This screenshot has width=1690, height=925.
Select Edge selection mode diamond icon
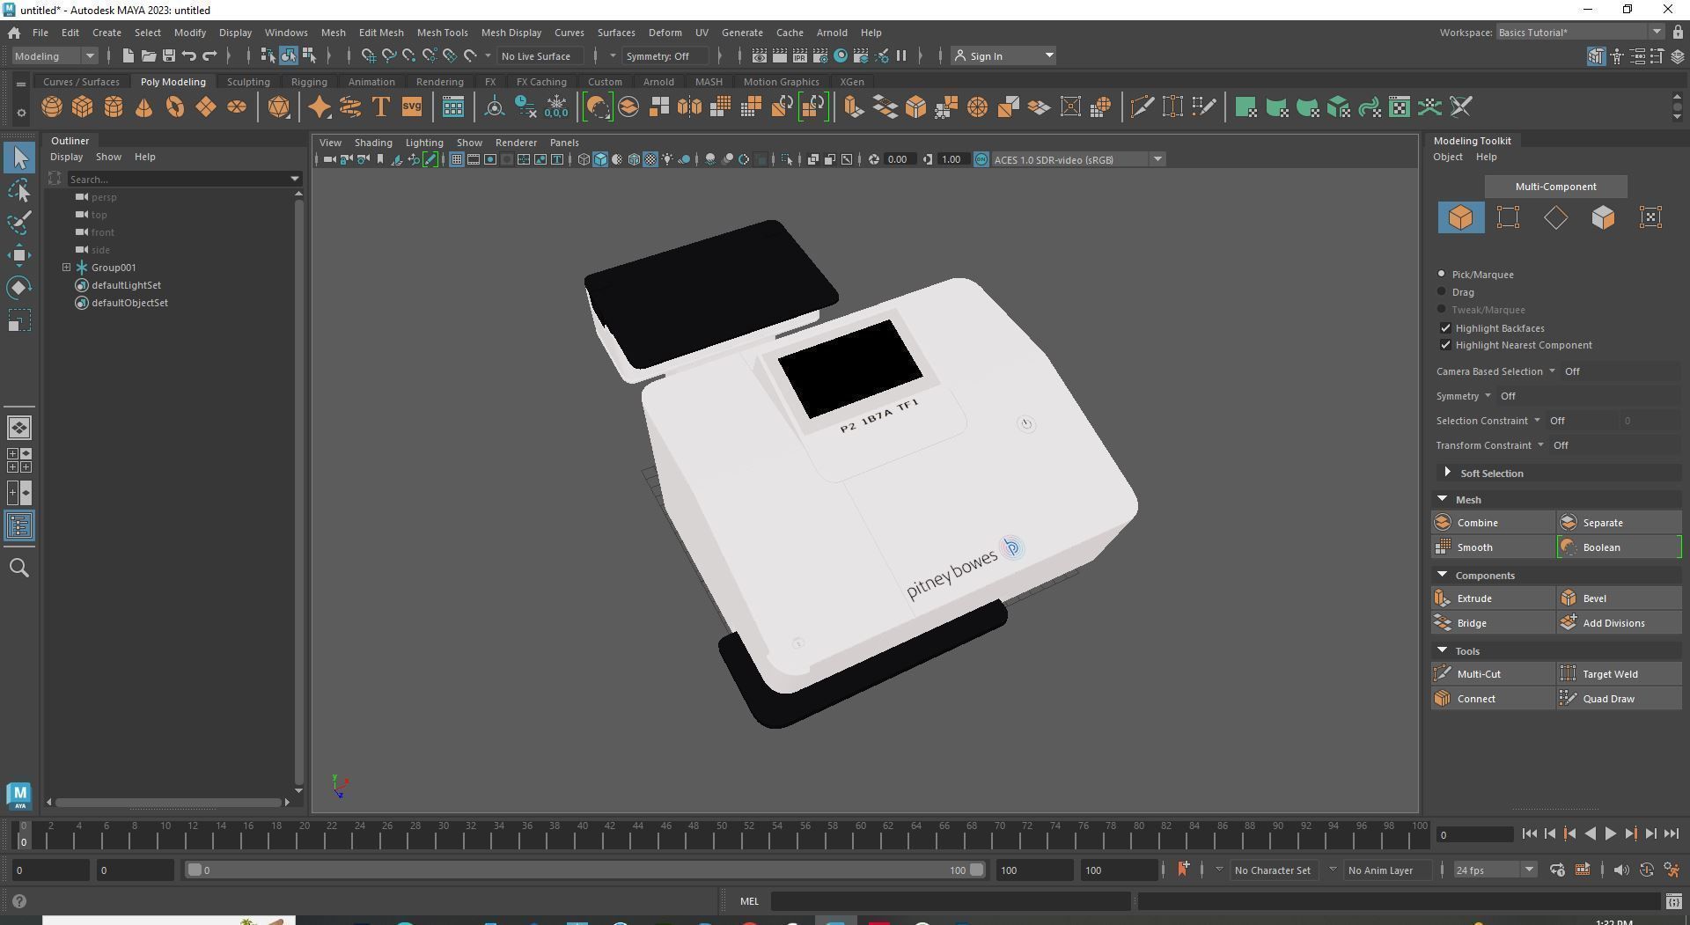tap(1556, 217)
